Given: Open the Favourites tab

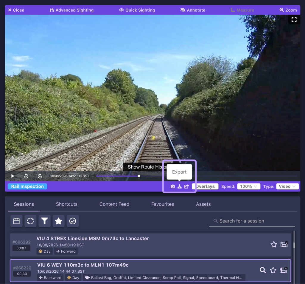Looking at the screenshot, I should [163, 204].
